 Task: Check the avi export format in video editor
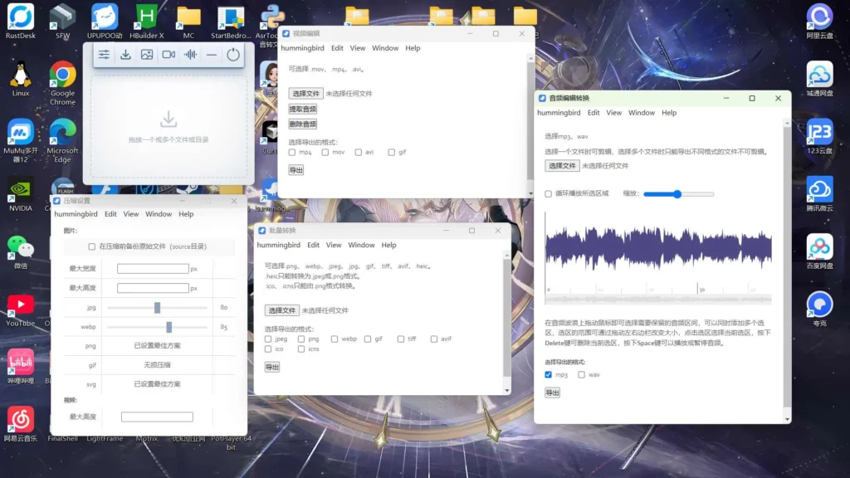coord(359,153)
